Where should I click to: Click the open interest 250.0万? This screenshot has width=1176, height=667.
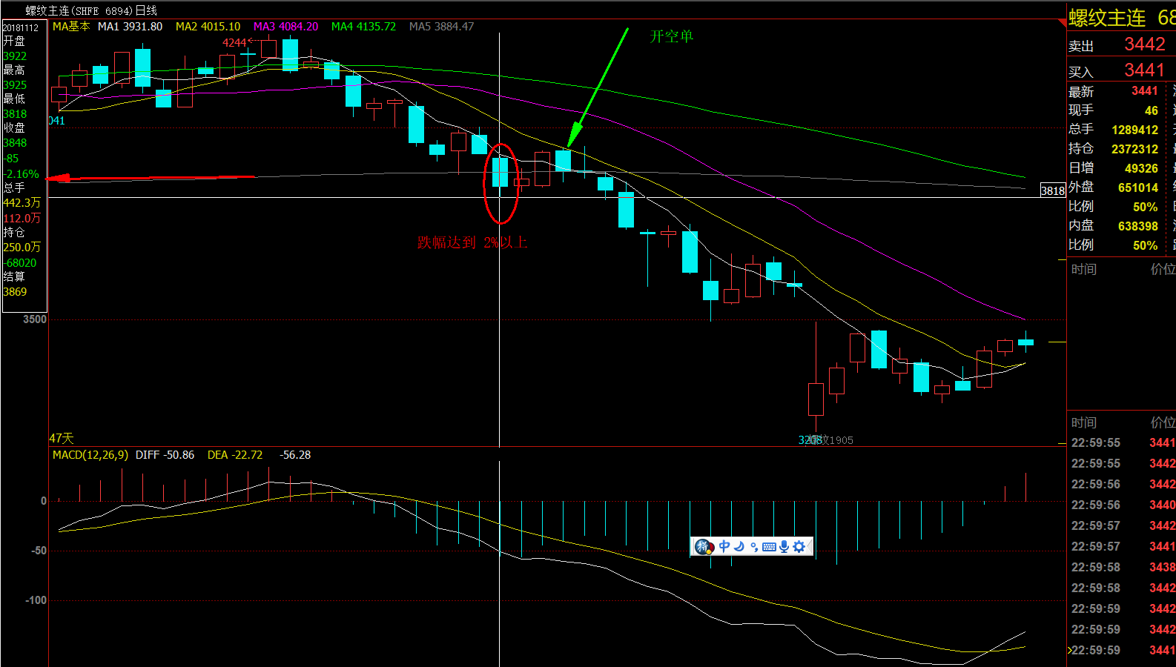point(22,248)
